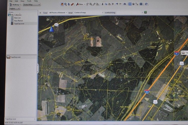This screenshot has width=188, height=125.
Task: Click the delete X toolbar icon
Action: point(113,4)
